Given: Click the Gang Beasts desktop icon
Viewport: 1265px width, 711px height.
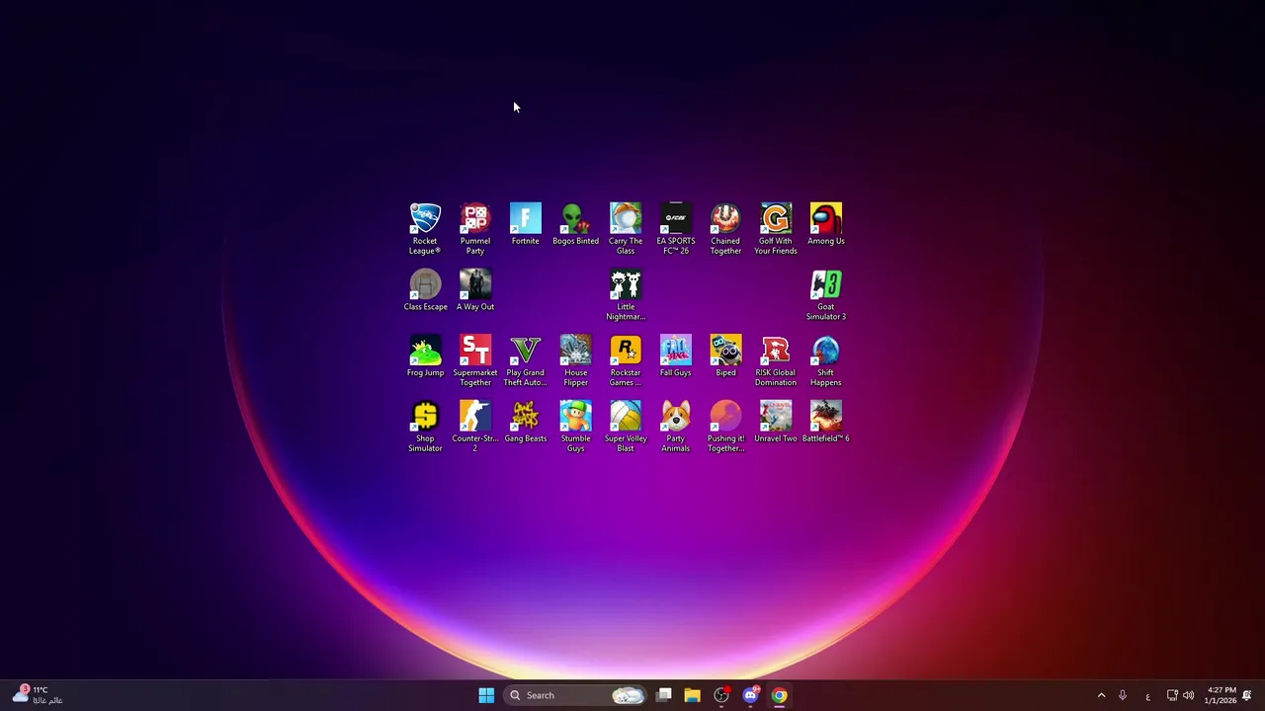Looking at the screenshot, I should (526, 423).
